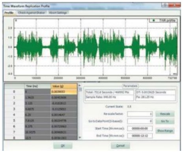This screenshot has width=183, height=154.
Task: Click the table scrollbar up arrow
Action: [x=80, y=85]
